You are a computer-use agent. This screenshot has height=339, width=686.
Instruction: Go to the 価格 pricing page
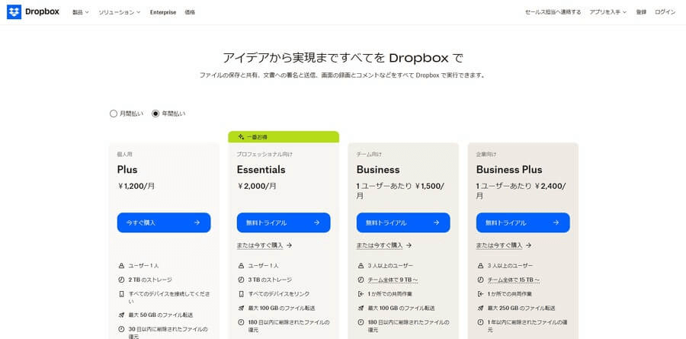pyautogui.click(x=190, y=12)
